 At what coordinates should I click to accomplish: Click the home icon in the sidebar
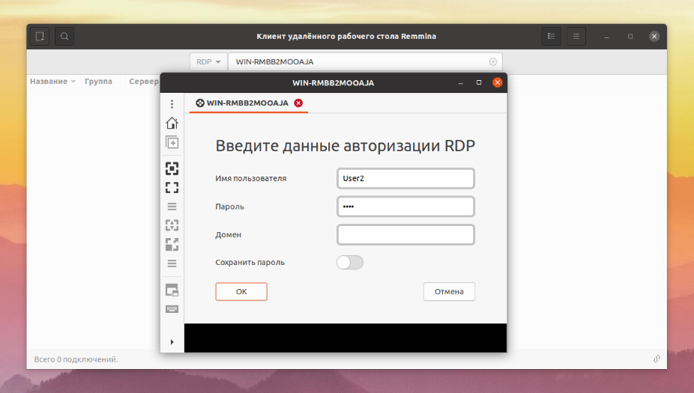pos(172,123)
